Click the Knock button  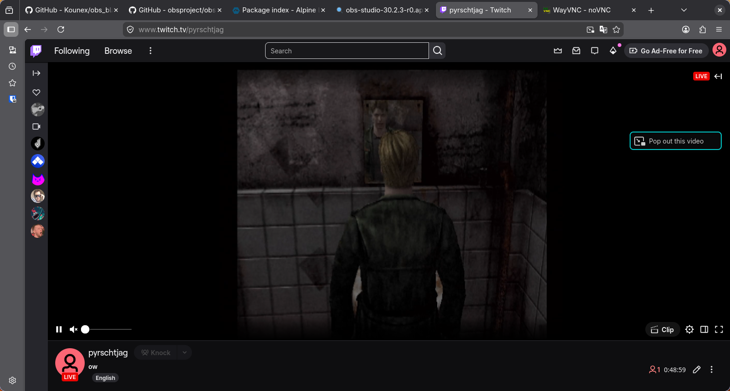tap(156, 353)
